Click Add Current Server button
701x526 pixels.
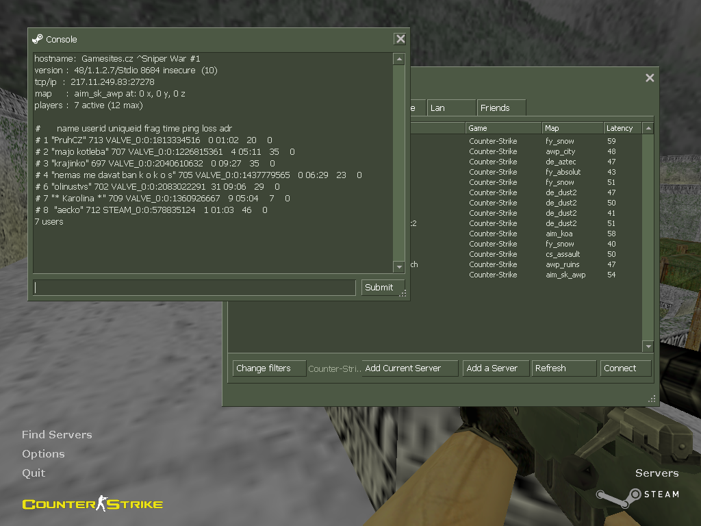coord(410,368)
